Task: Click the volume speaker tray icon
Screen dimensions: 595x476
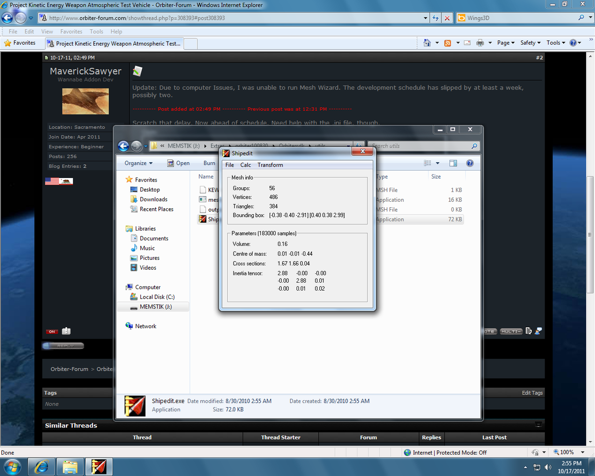Action: [x=548, y=467]
